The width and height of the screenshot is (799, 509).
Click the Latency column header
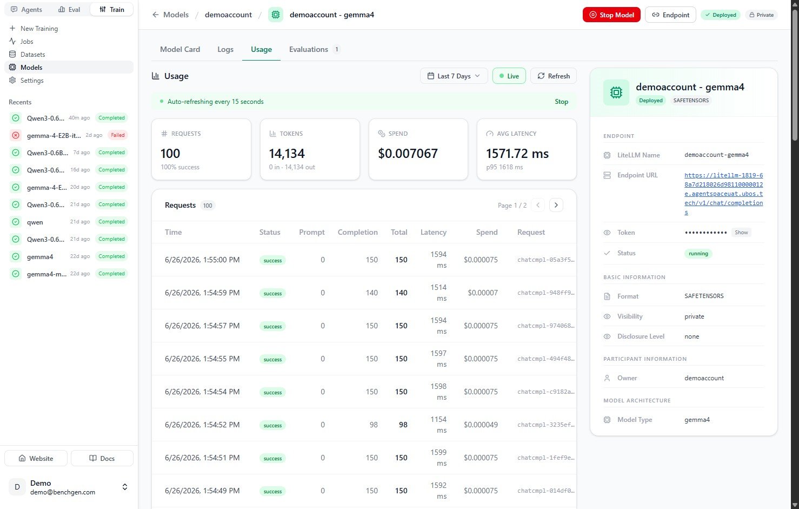pyautogui.click(x=434, y=232)
